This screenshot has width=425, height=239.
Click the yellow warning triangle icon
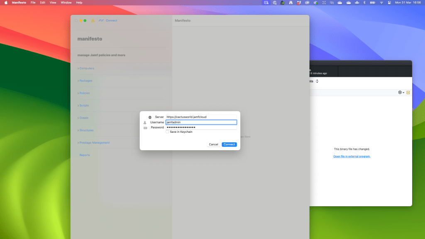point(93,20)
